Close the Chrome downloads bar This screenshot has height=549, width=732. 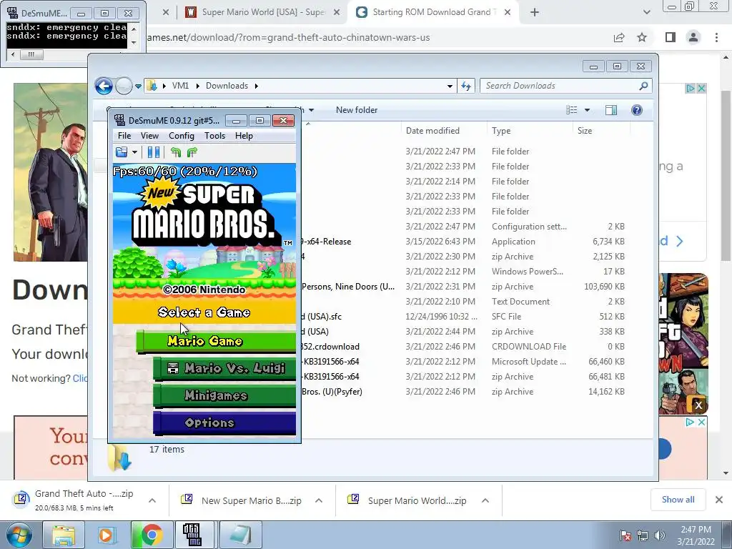coord(719,500)
